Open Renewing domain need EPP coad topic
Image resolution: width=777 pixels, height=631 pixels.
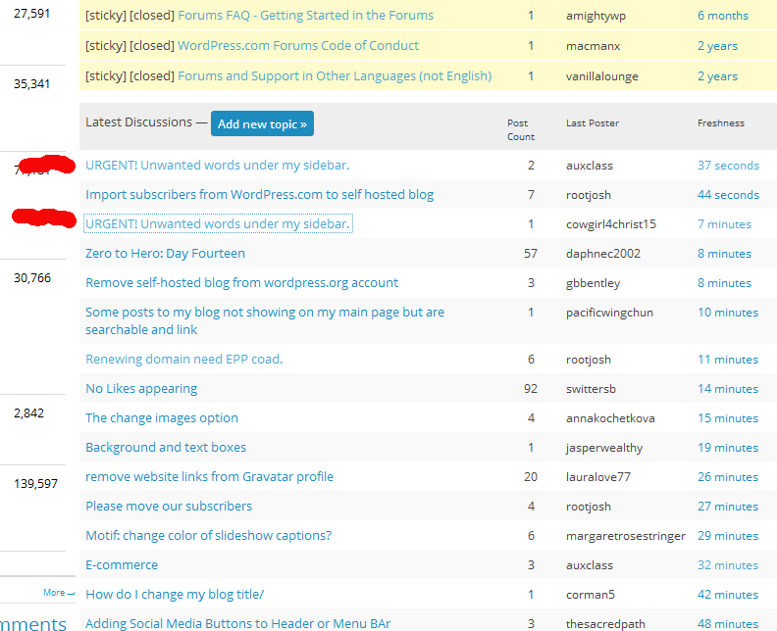[183, 359]
